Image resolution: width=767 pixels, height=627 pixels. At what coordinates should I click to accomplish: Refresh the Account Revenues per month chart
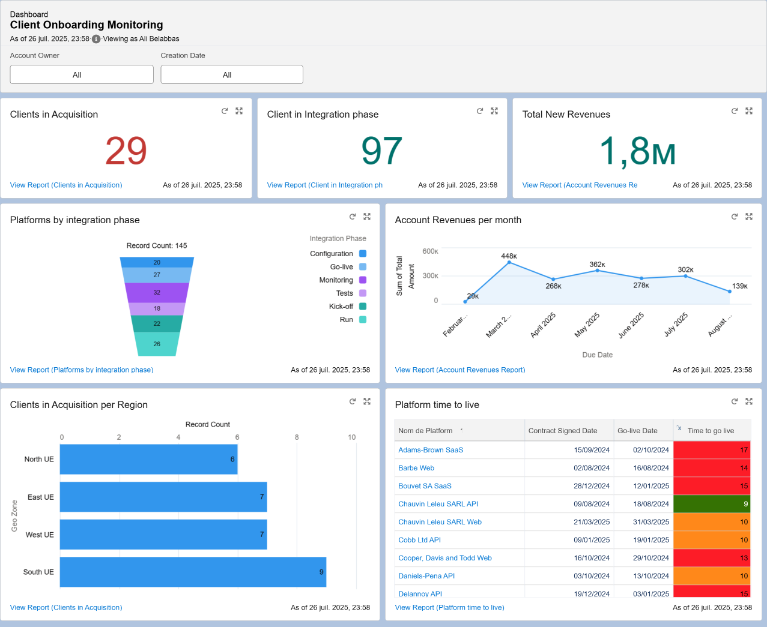click(734, 216)
